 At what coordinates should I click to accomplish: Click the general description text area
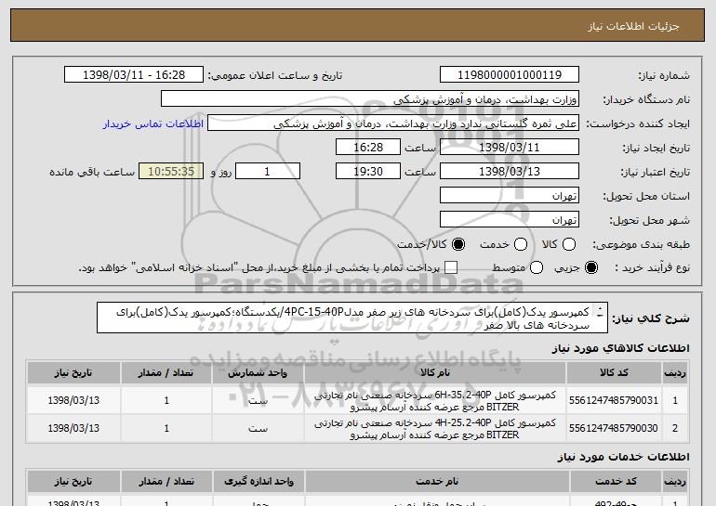click(x=352, y=318)
